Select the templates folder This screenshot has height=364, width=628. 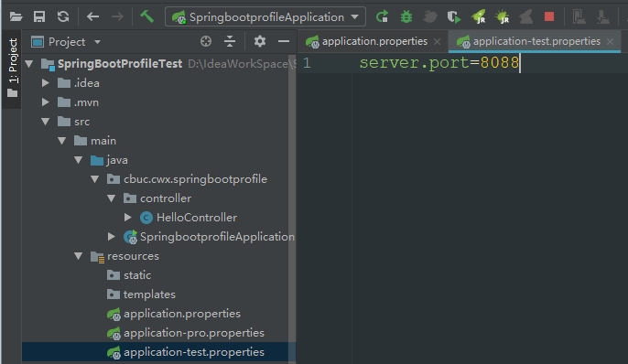pos(149,294)
